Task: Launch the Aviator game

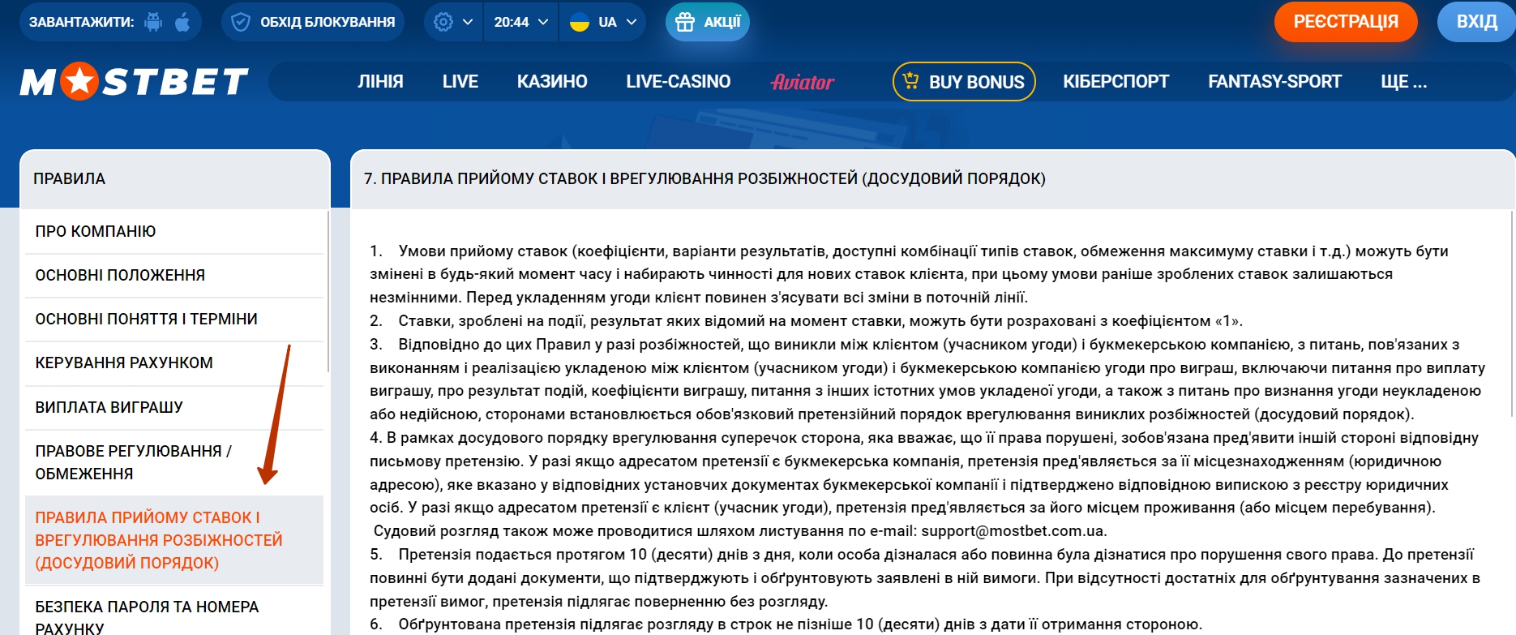Action: (x=803, y=81)
